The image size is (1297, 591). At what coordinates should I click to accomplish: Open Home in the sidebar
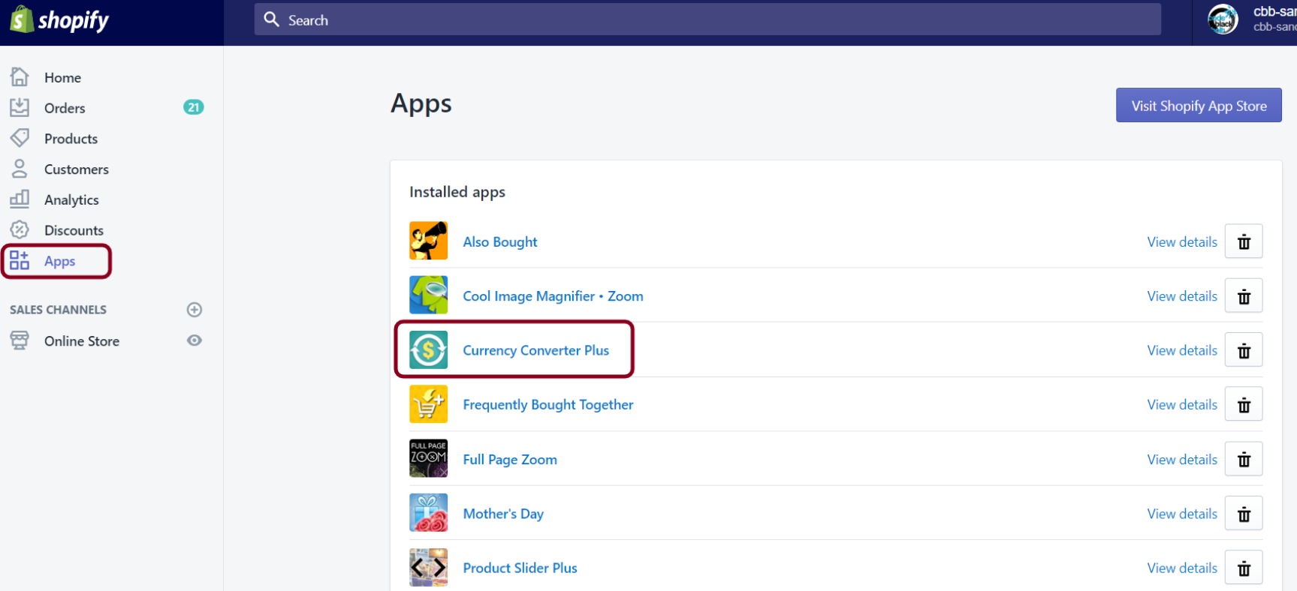(62, 77)
